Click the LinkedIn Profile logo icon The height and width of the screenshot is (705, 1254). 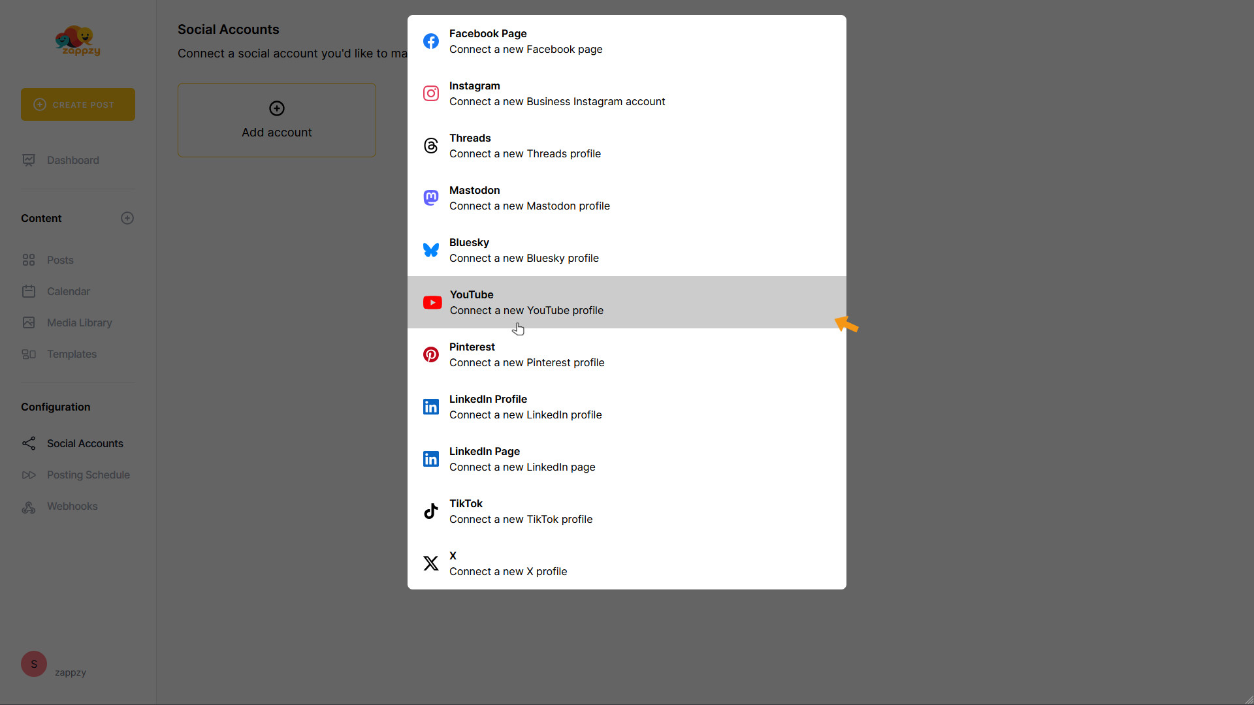431,407
